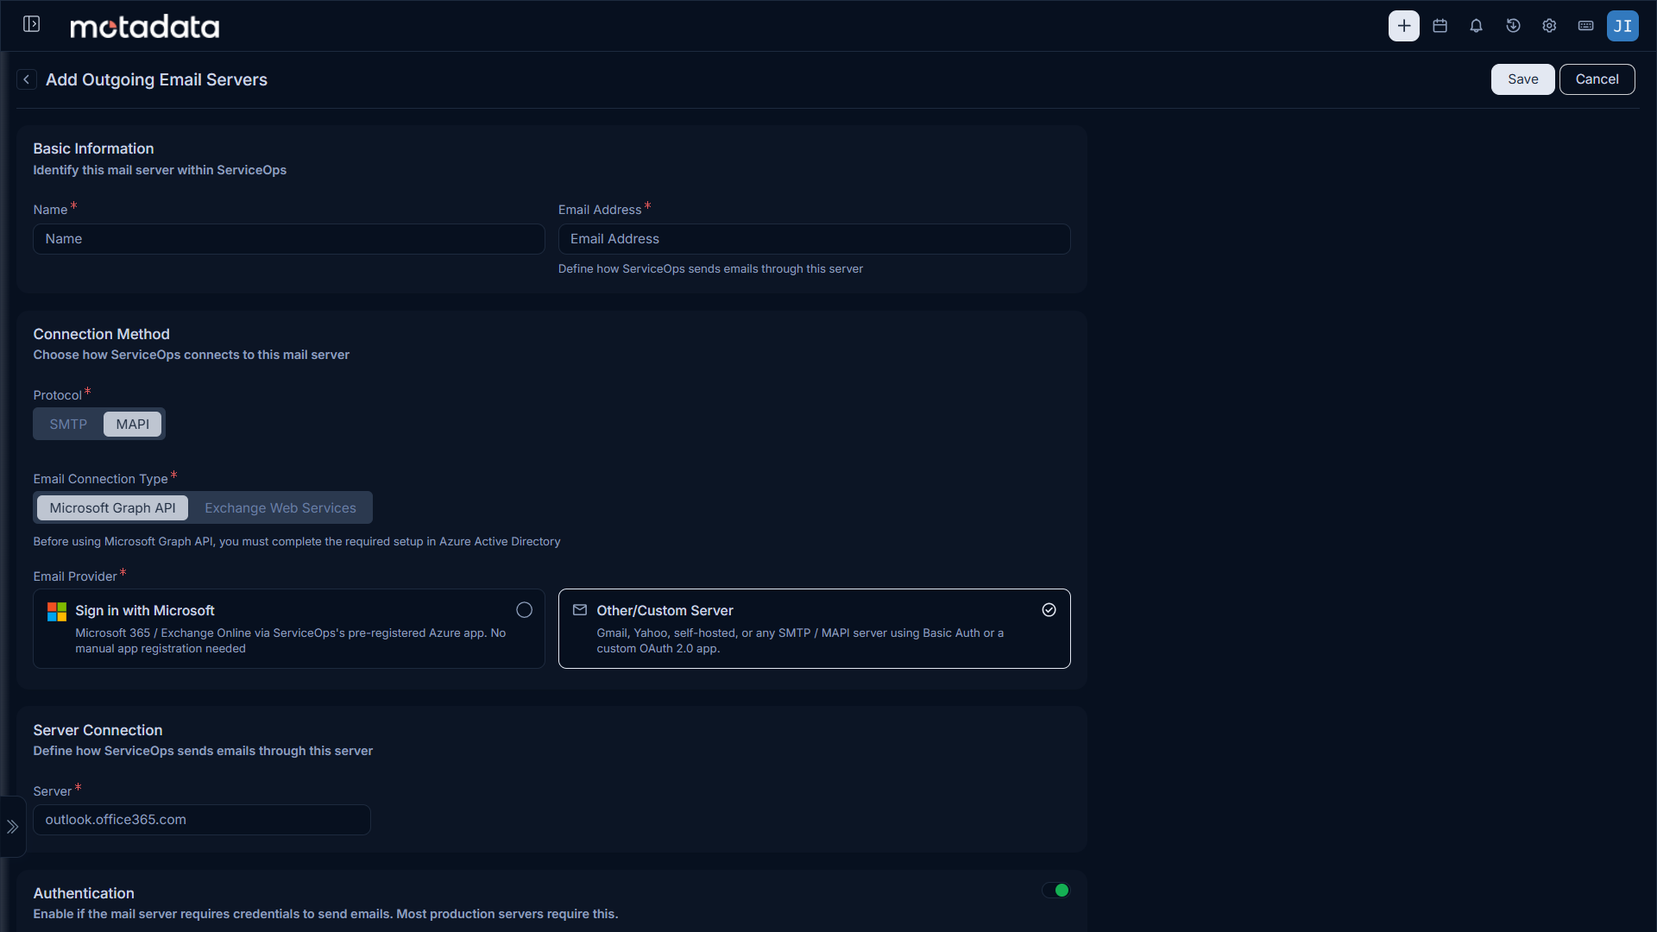Screen dimensions: 1657x932
Task: Cancel adding the email server
Action: point(1597,79)
